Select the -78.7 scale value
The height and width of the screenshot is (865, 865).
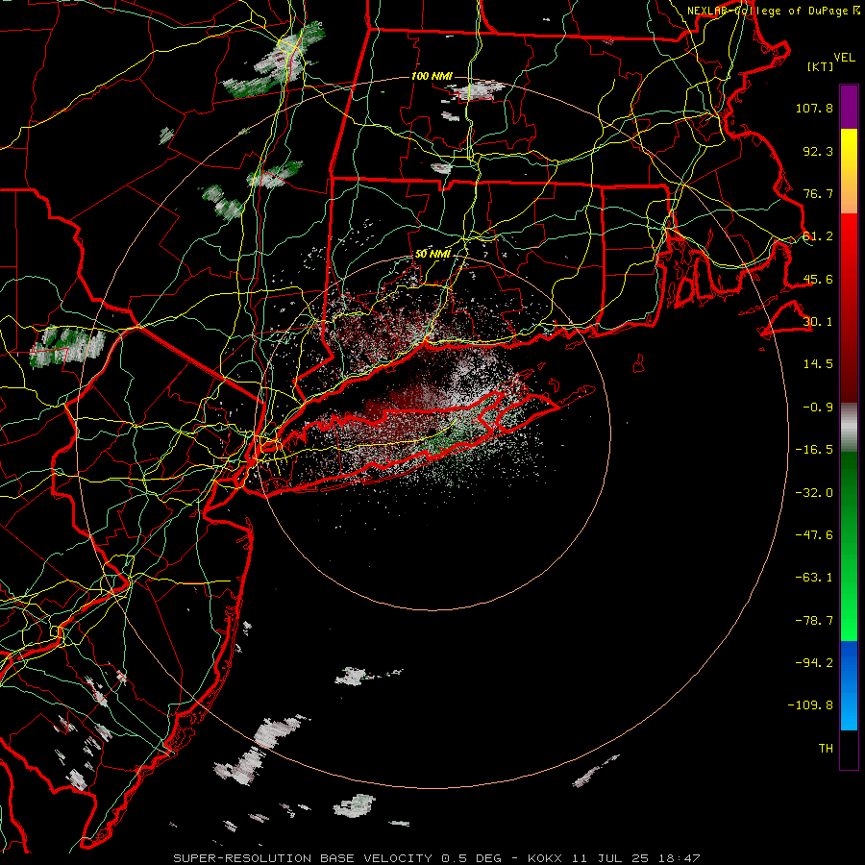point(814,621)
